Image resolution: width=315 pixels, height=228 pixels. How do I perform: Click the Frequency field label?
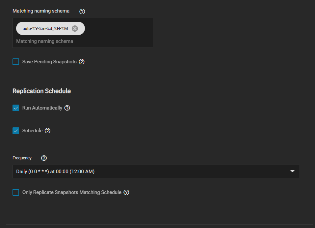pyautogui.click(x=22, y=158)
